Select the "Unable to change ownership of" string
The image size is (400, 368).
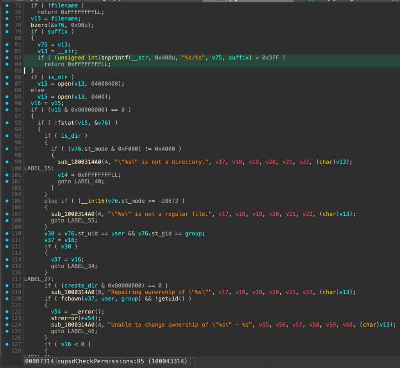click(180, 325)
